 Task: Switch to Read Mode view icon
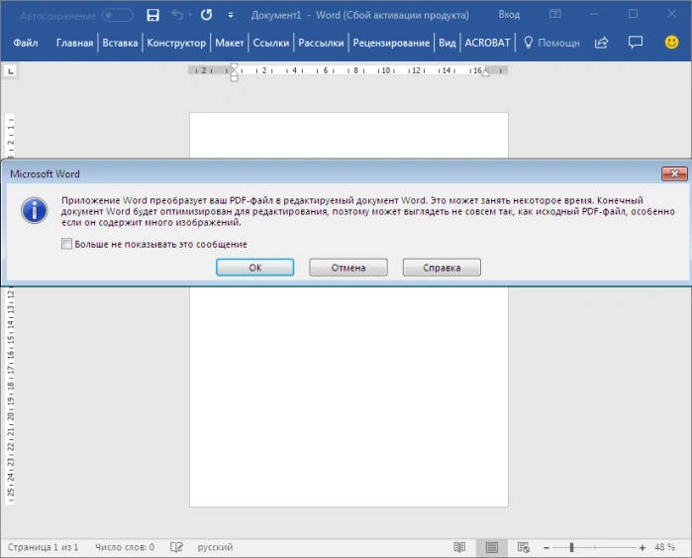click(459, 547)
